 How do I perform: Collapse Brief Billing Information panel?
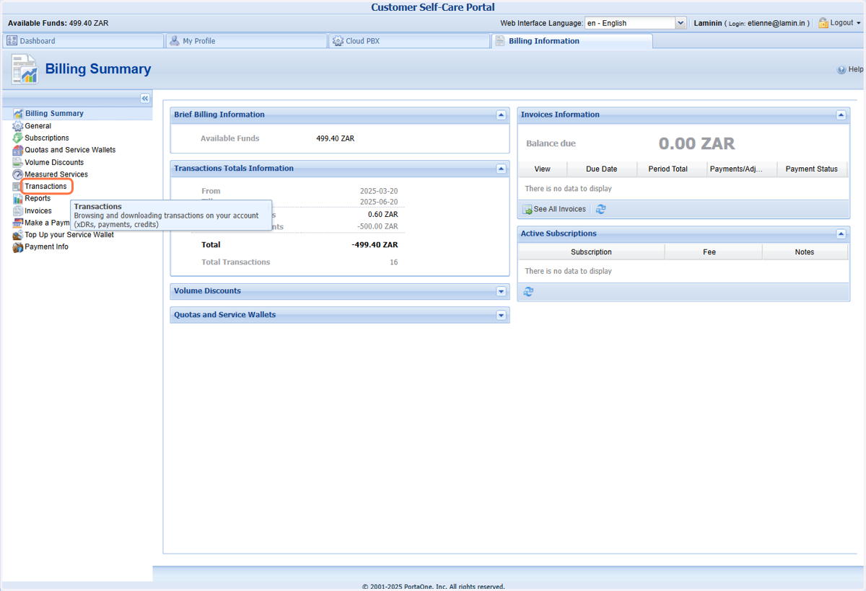click(x=502, y=115)
